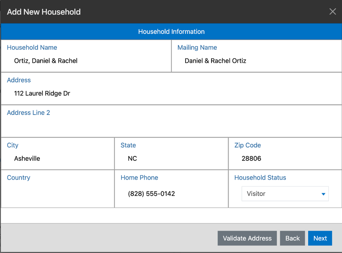Click the Add New Household title
Image resolution: width=342 pixels, height=253 pixels.
point(44,12)
